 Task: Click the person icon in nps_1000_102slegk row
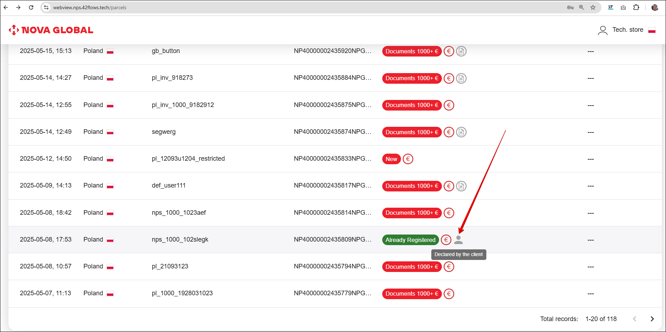click(x=458, y=240)
